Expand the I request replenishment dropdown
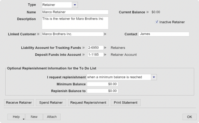The height and width of the screenshot is (123, 199). 154,77
